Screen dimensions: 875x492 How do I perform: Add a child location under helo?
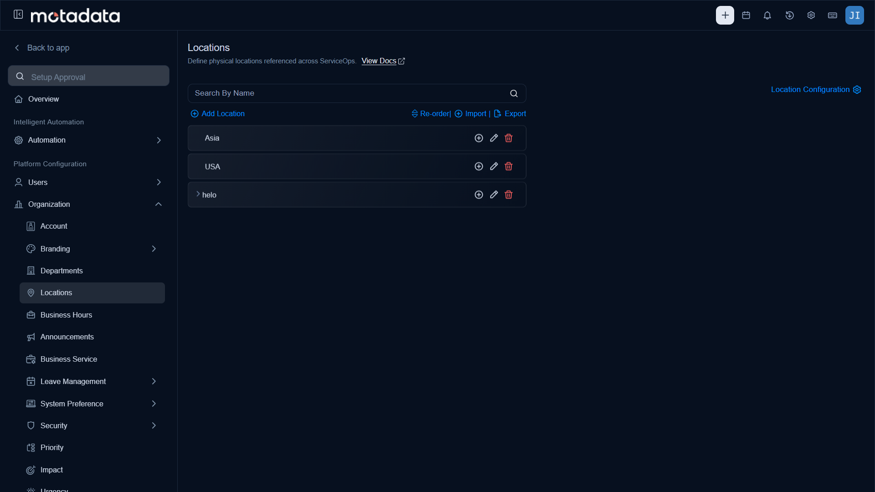point(479,195)
